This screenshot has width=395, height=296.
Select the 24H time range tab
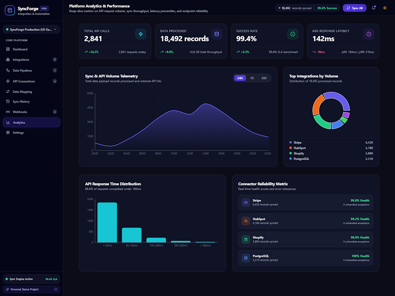point(240,78)
